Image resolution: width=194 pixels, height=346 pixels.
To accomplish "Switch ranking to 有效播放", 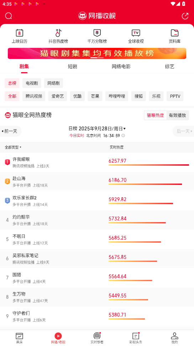I will pyautogui.click(x=178, y=115).
